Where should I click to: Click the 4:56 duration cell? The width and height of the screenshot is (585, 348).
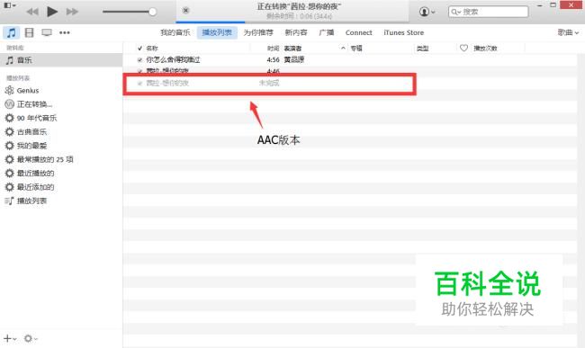(x=273, y=59)
